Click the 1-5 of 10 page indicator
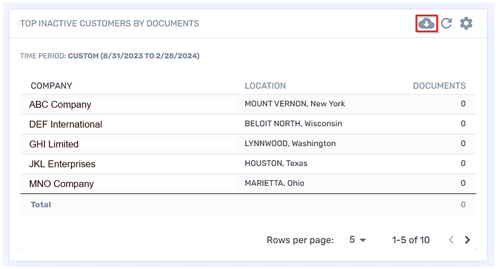This screenshot has width=496, height=269. (x=410, y=240)
